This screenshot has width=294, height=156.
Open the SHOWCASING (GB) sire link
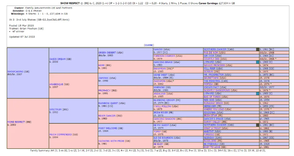click(x=15, y=72)
